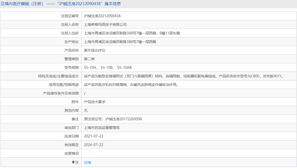Open the 详情 link in the 注 row

87,162
